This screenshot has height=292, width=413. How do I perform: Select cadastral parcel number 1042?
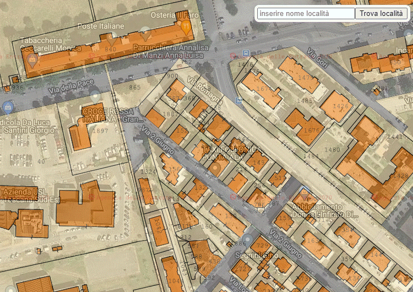click(158, 224)
